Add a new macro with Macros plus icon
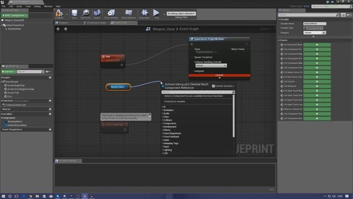The image size is (353, 199). 50,109
